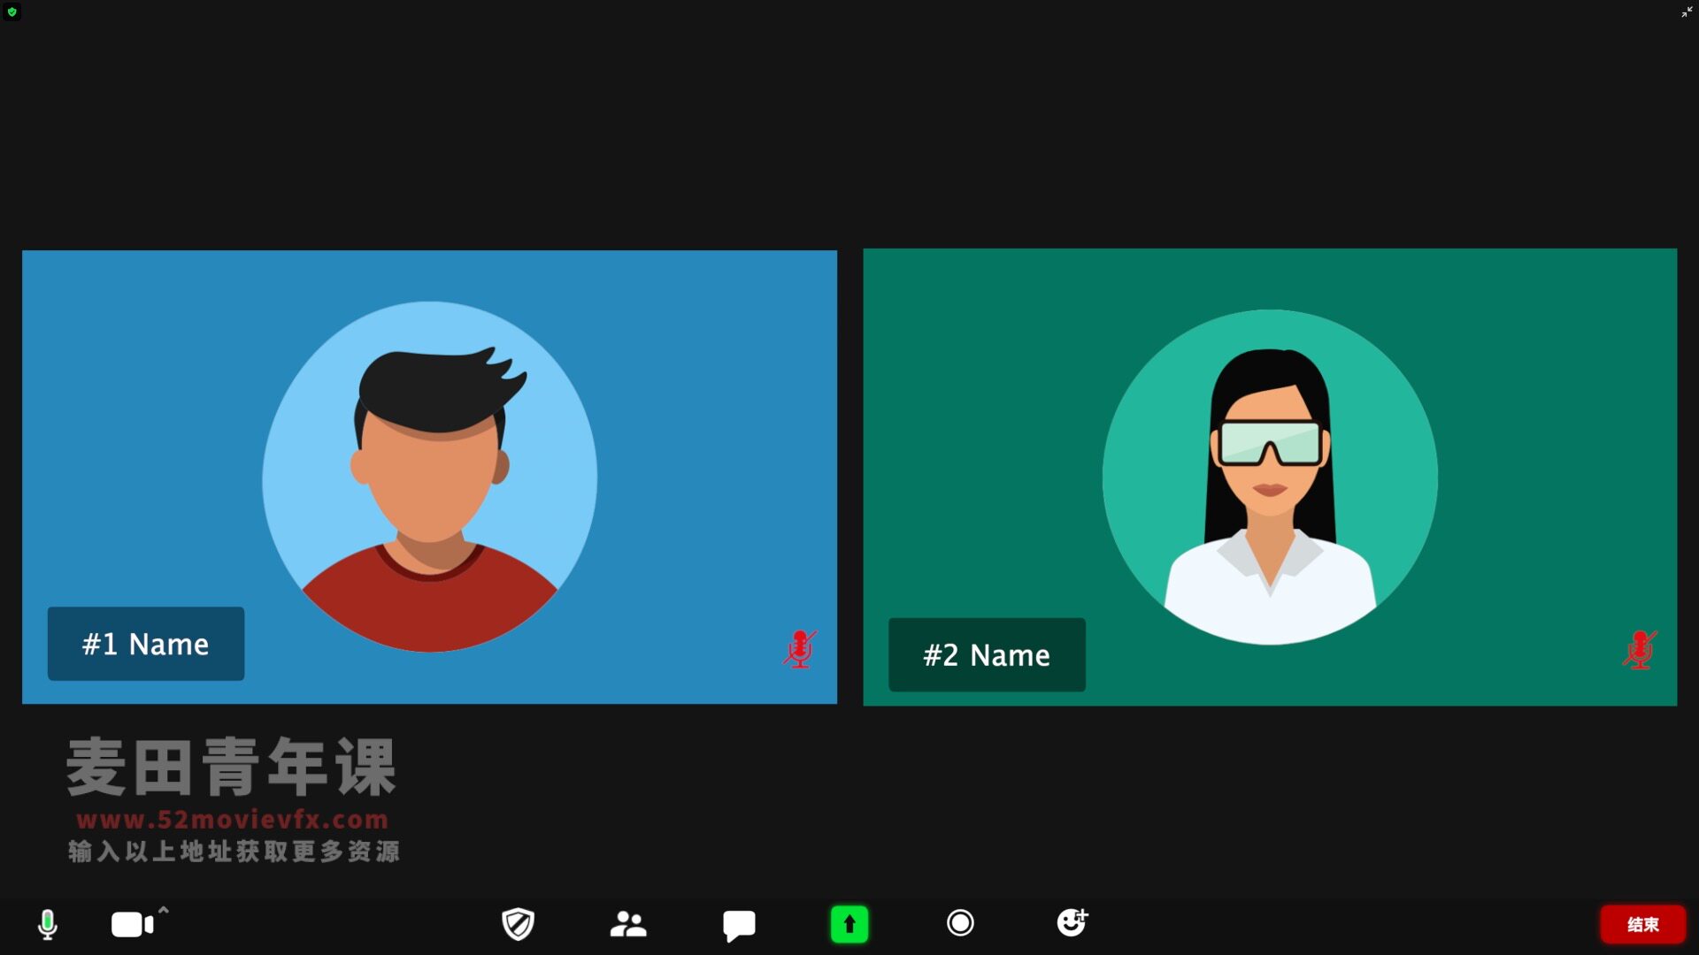Expand the caret next to camera icon

[x=164, y=910]
